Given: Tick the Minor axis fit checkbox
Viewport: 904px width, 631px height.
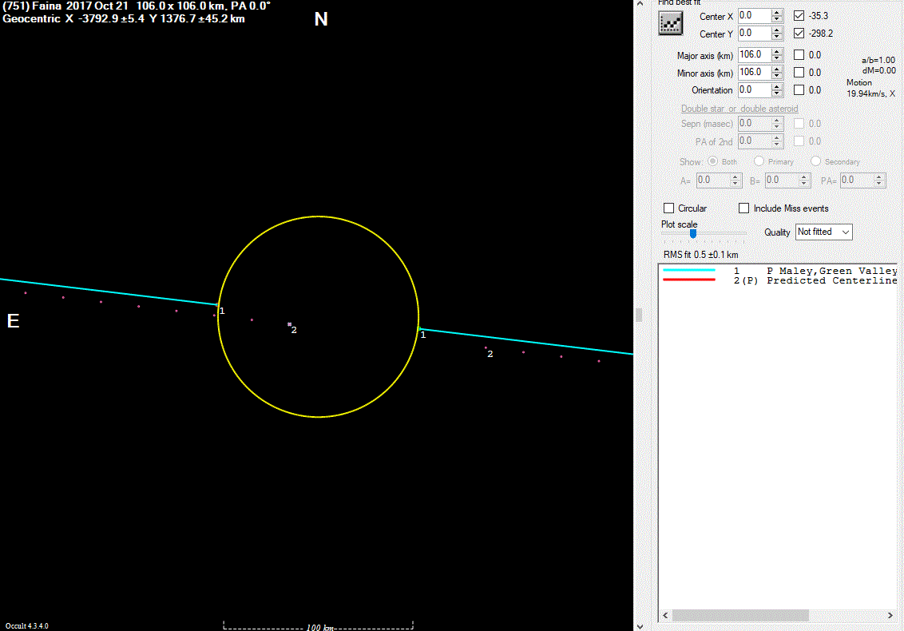Looking at the screenshot, I should pyautogui.click(x=799, y=73).
